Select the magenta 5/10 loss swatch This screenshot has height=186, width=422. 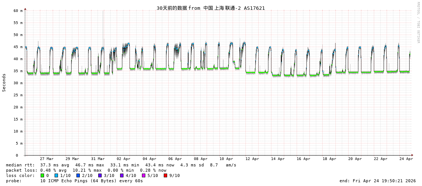pyautogui.click(x=143, y=175)
